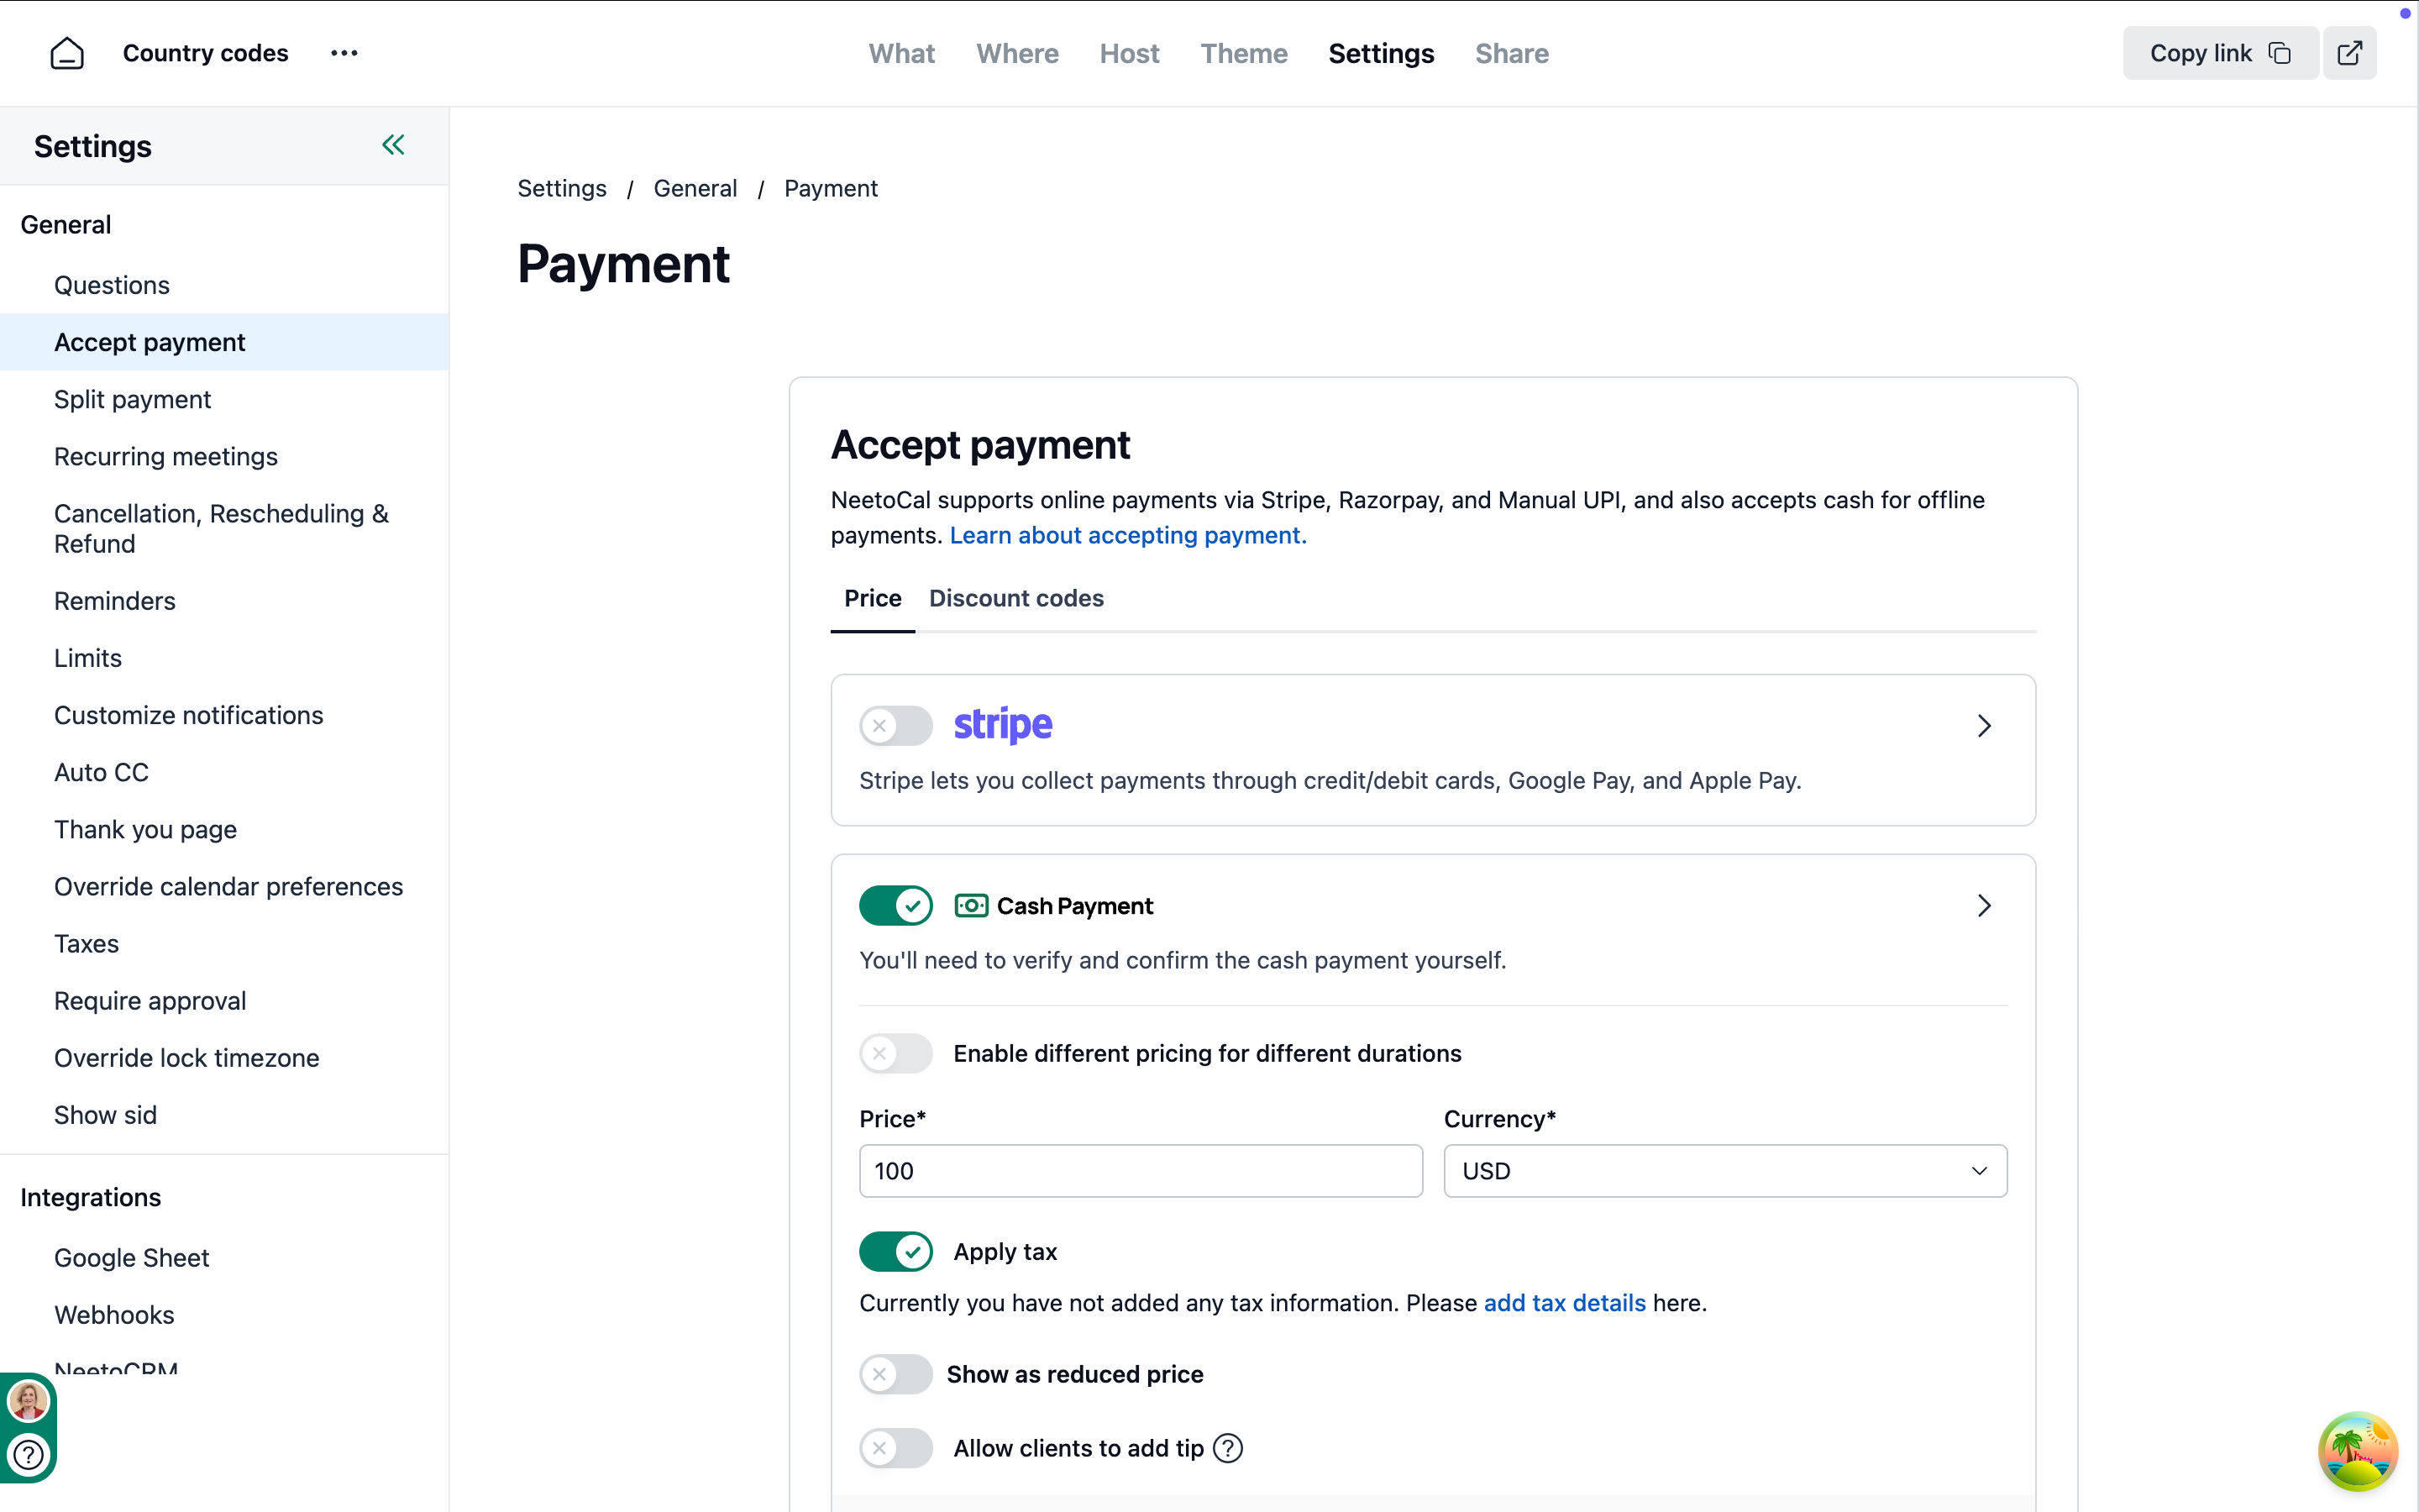Open the Currency USD dropdown
This screenshot has height=1512, width=2419.
point(1724,1171)
